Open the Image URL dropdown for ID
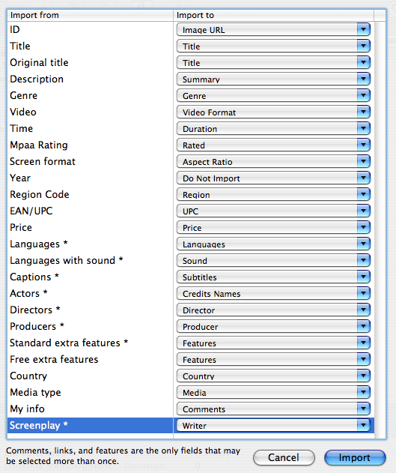This screenshot has width=396, height=473. click(x=273, y=29)
